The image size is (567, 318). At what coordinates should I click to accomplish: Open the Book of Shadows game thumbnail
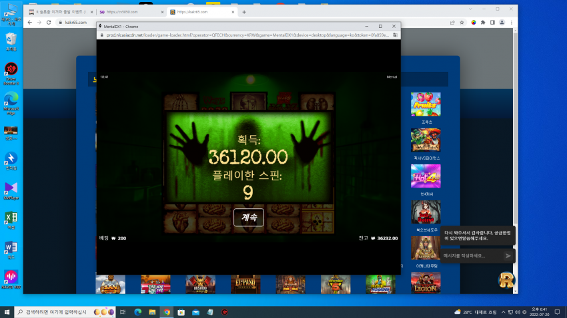click(x=426, y=212)
